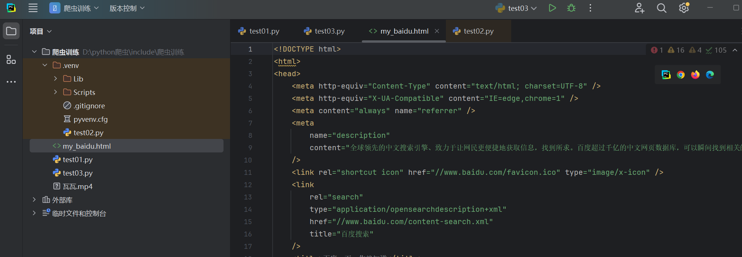This screenshot has width=742, height=257.
Task: Click the weak warning indicator showing 4
Action: (695, 50)
